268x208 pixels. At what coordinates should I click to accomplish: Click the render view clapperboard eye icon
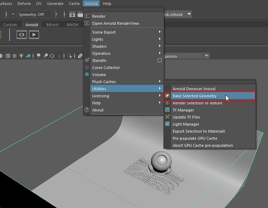pyautogui.click(x=72, y=15)
